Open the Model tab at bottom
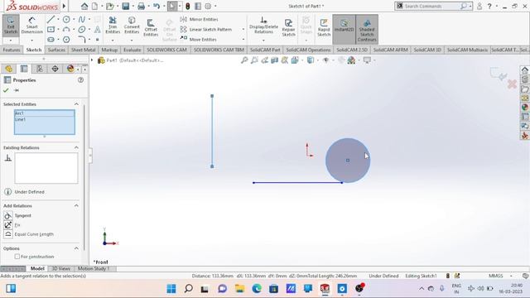 click(37, 268)
